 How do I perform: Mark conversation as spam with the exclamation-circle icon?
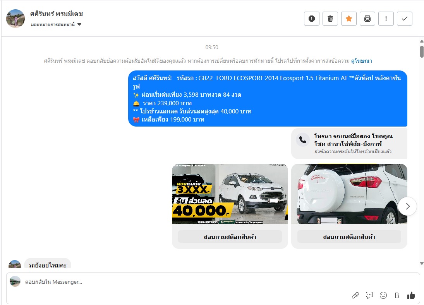[311, 19]
